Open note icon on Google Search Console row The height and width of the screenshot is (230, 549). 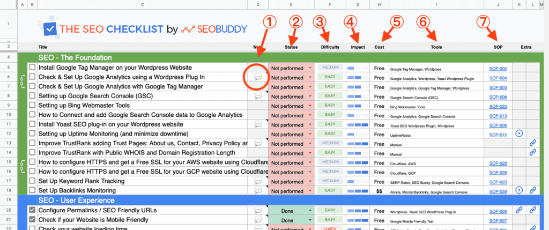pos(258,96)
